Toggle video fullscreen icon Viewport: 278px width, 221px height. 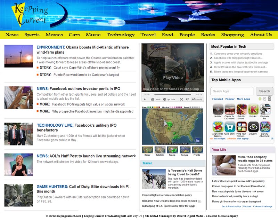pyautogui.click(x=181, y=100)
